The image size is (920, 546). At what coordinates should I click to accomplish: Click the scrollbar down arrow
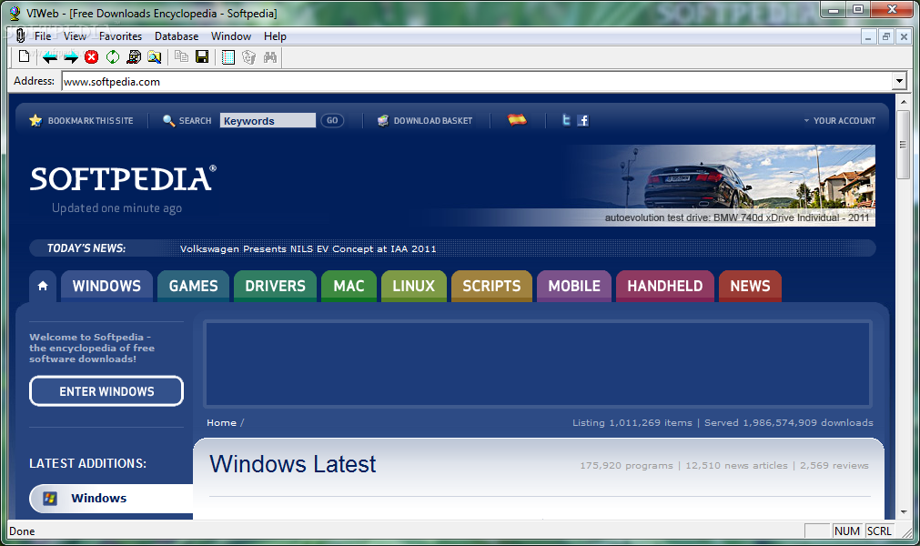tap(903, 512)
